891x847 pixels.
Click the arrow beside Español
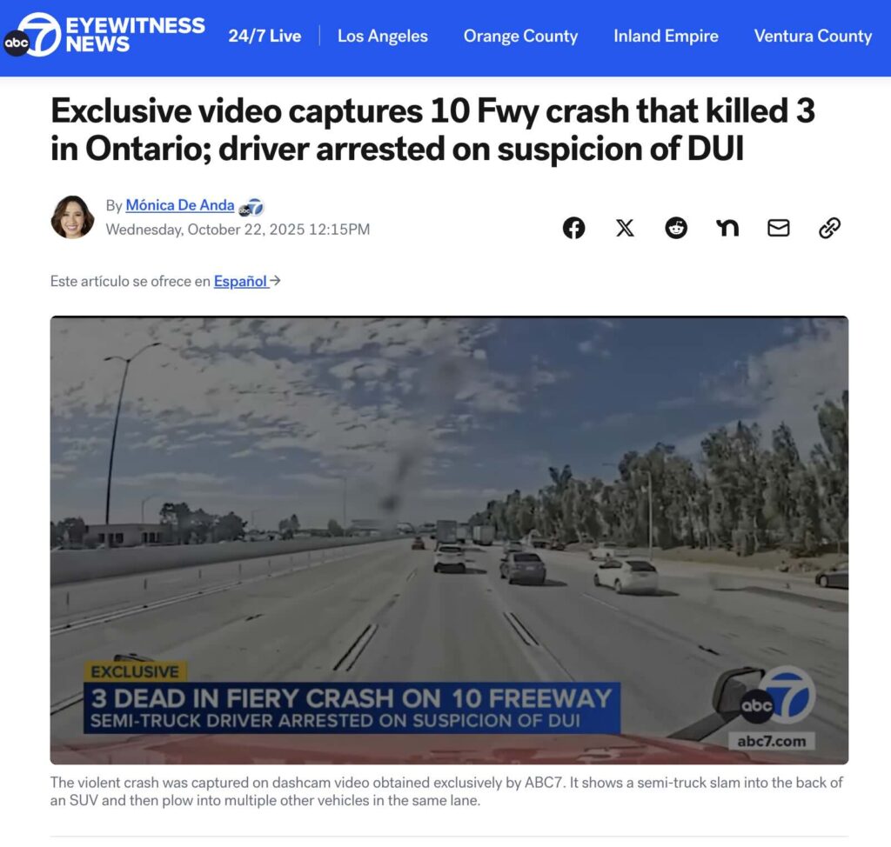275,281
